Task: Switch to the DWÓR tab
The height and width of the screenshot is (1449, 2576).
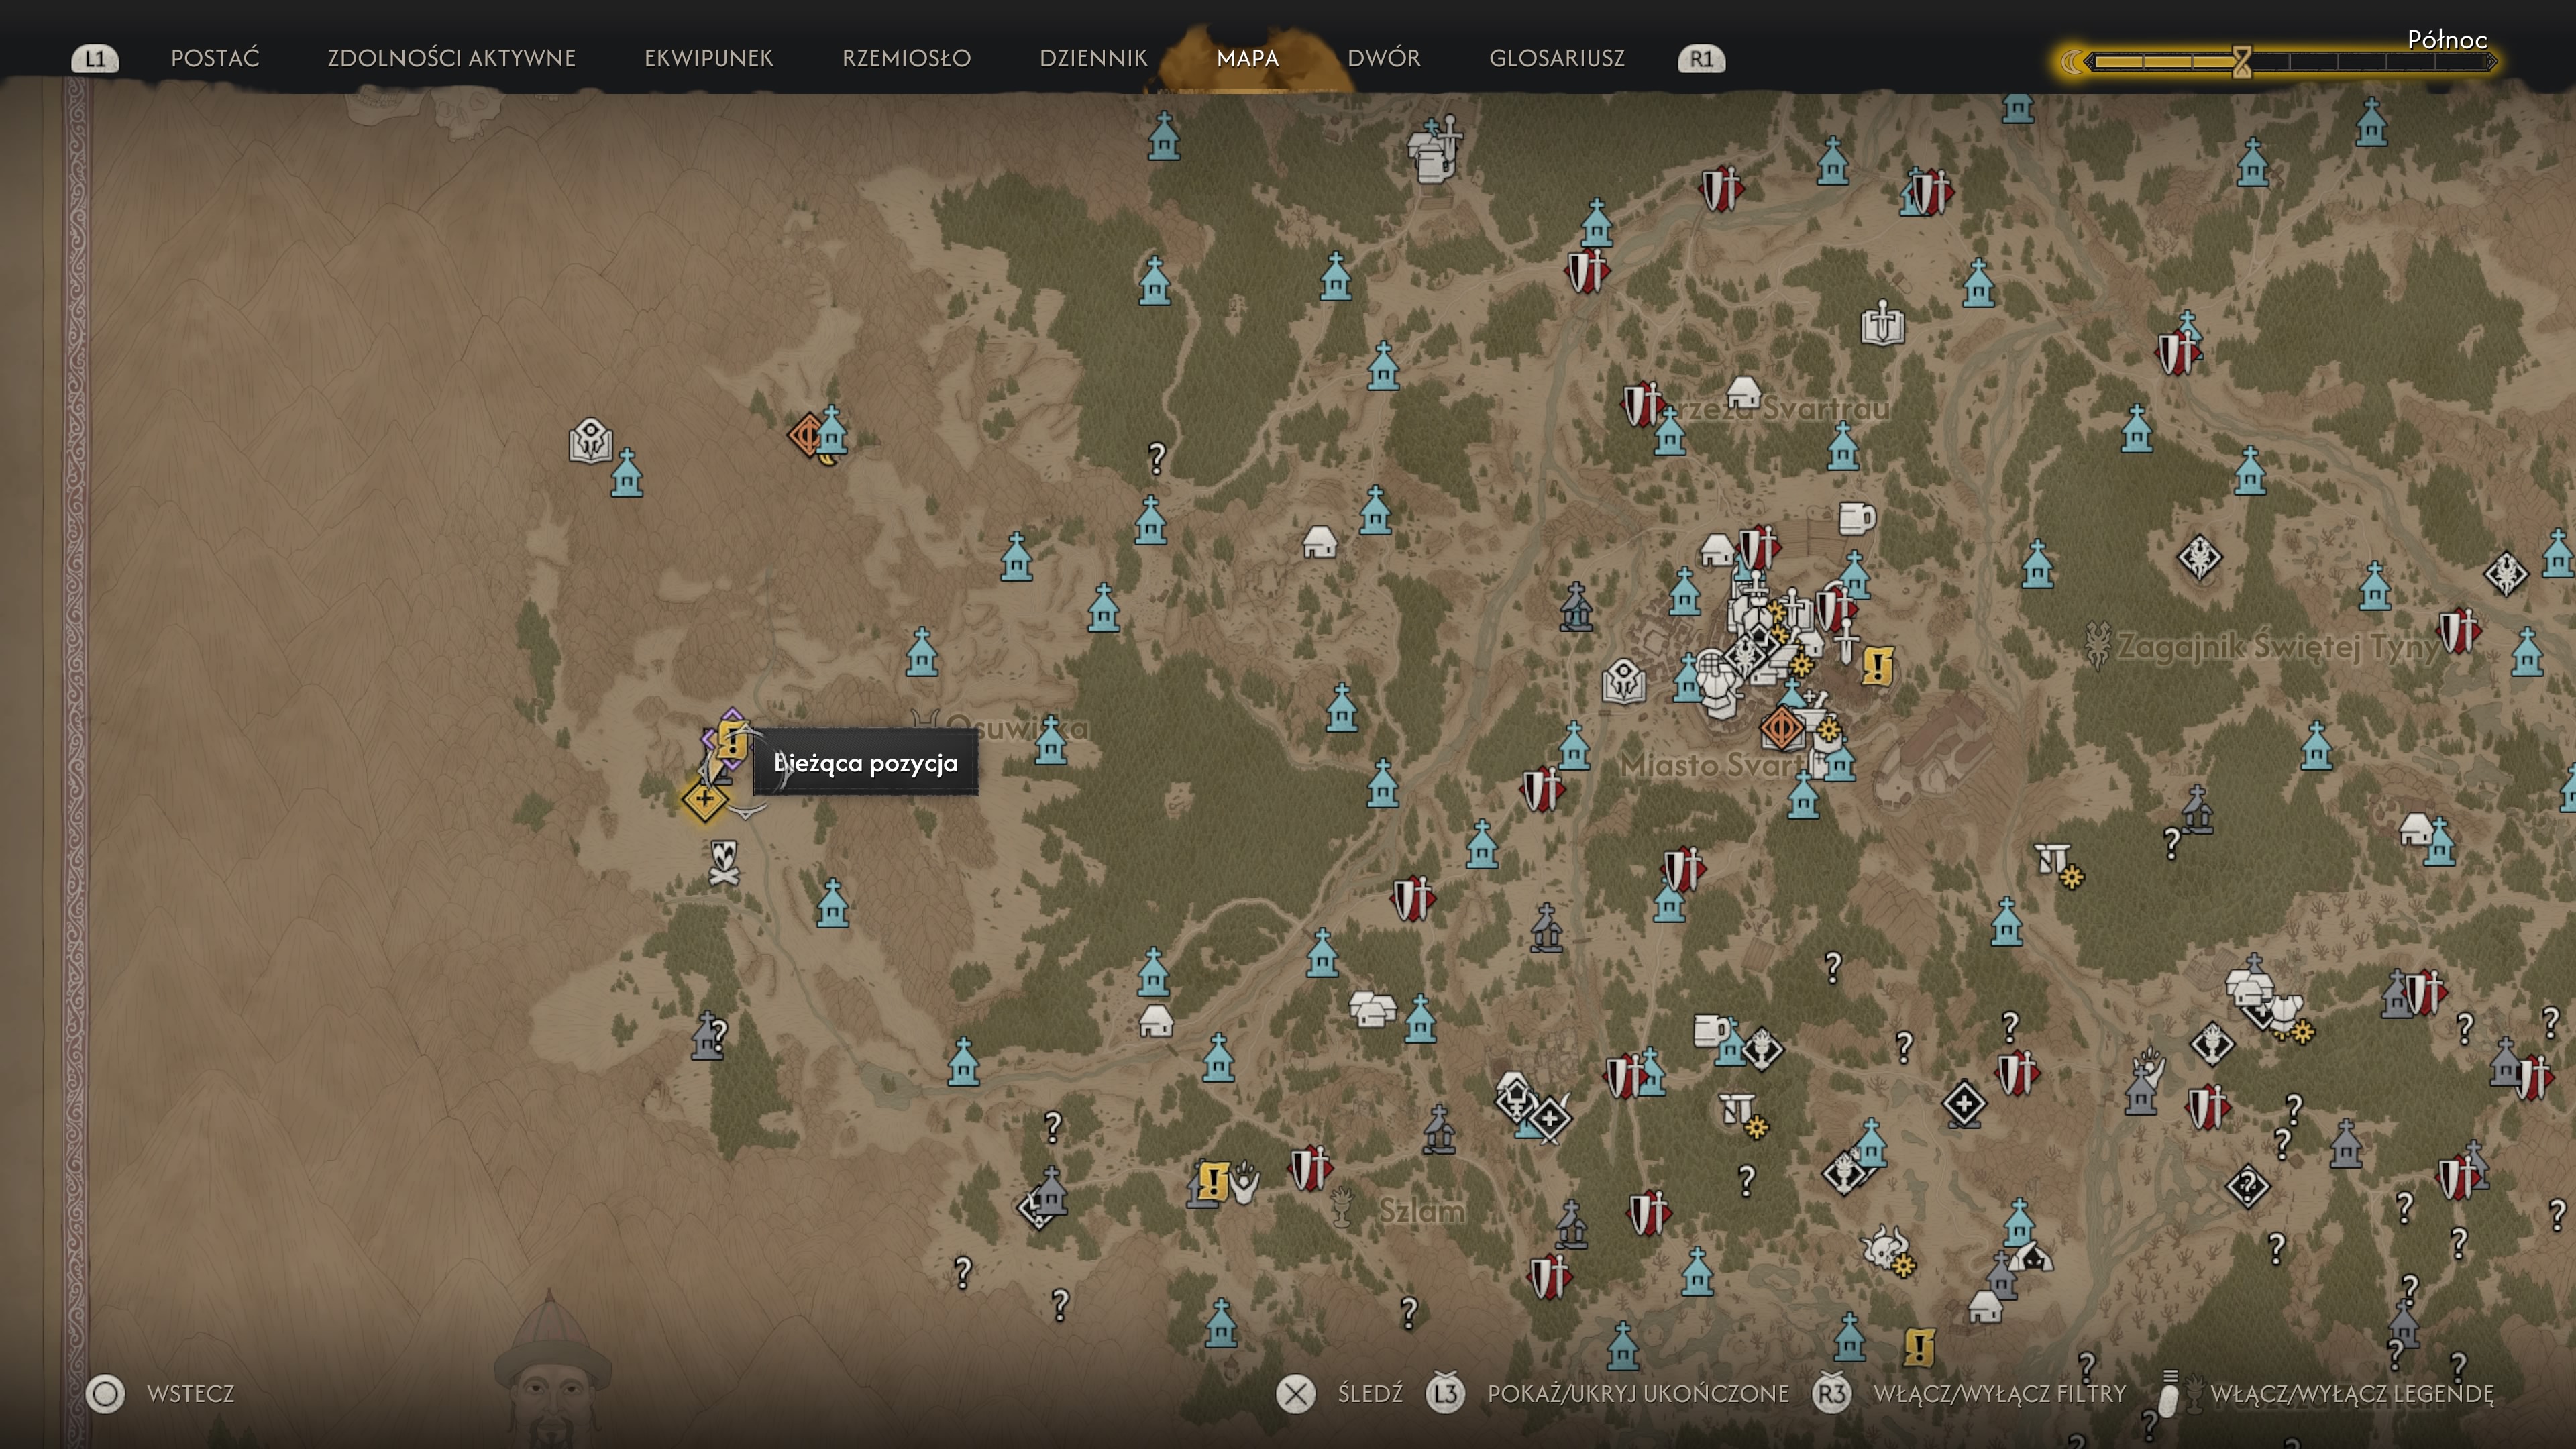Action: point(1384,58)
